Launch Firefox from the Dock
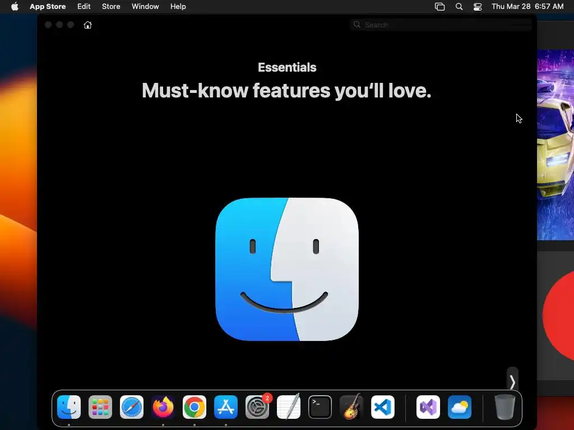The image size is (574, 430). coord(163,407)
